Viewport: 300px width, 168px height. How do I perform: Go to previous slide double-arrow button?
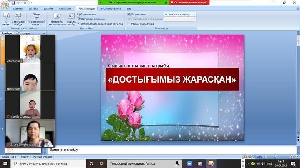point(298,138)
